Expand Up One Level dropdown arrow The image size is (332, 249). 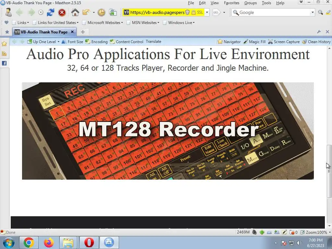pos(58,42)
